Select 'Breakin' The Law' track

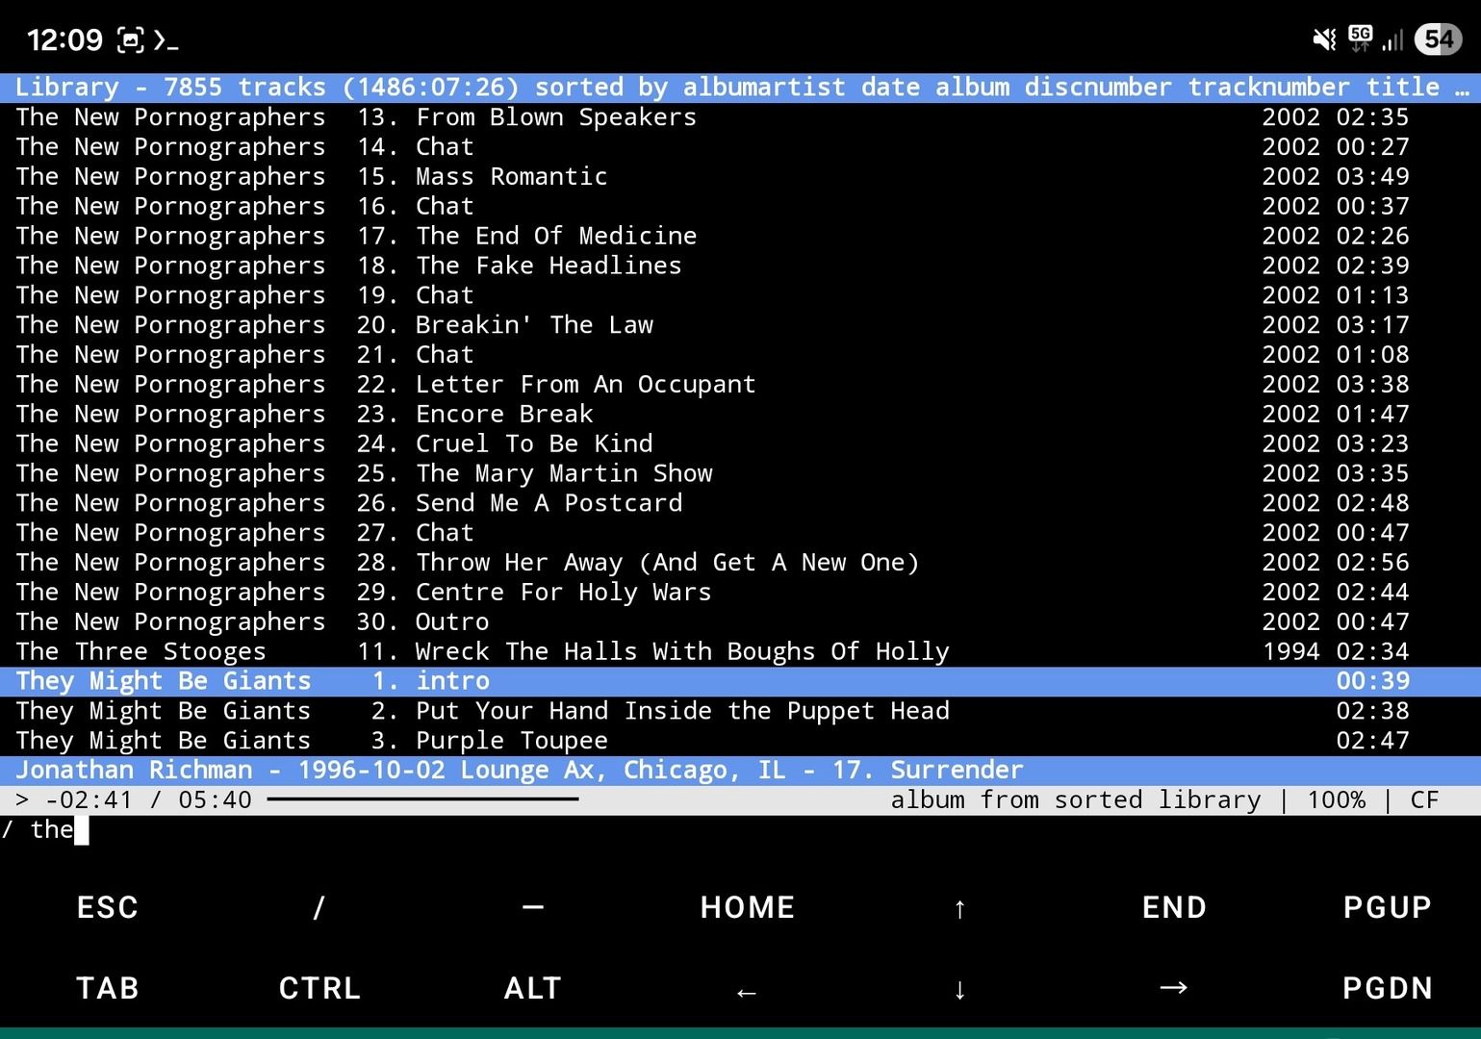(x=740, y=325)
